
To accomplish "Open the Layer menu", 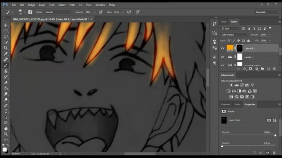I will coord(42,5).
